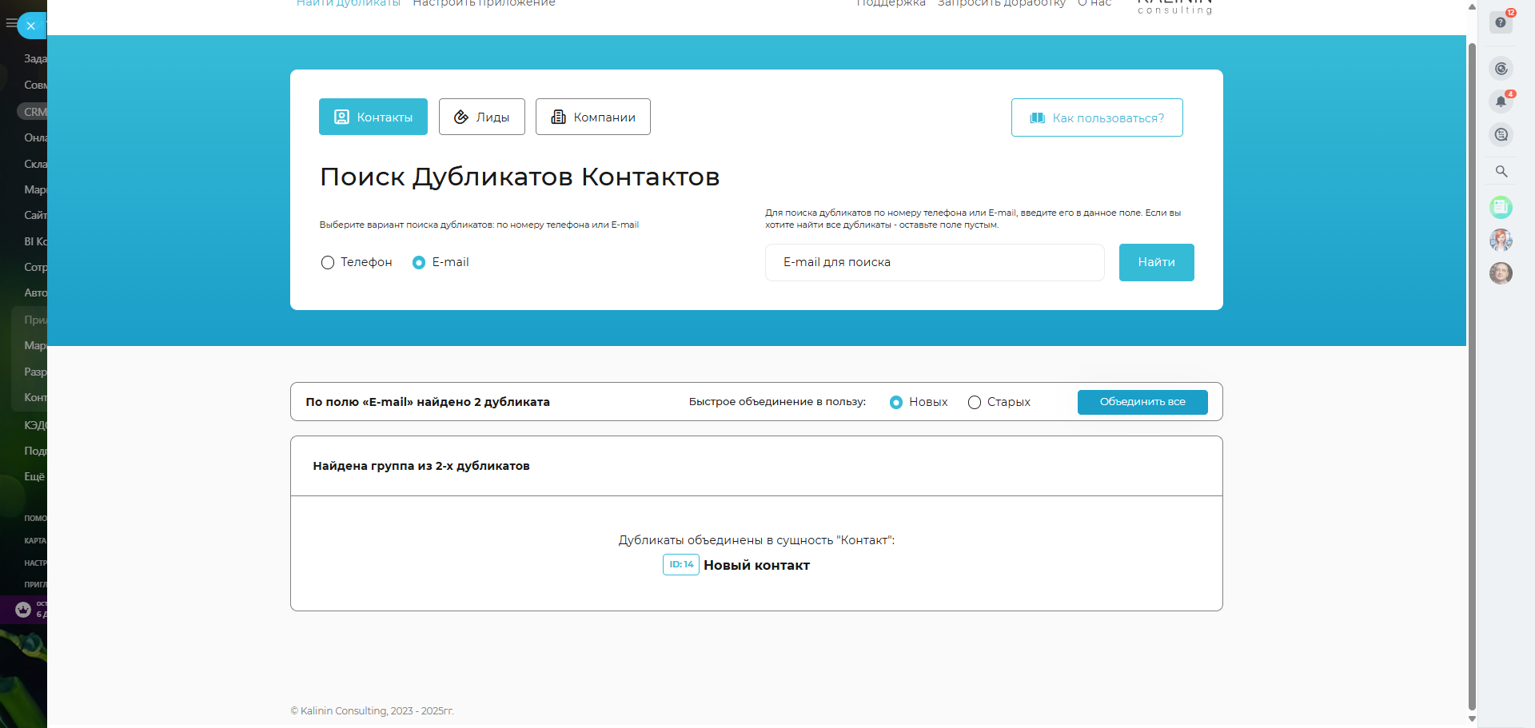The height and width of the screenshot is (728, 1535).
Task: Select the E-mail search option
Action: [419, 263]
